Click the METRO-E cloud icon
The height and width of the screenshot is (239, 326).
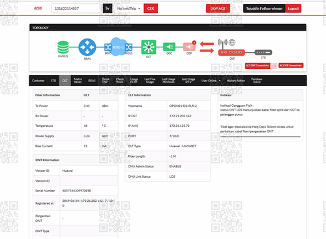118,47
